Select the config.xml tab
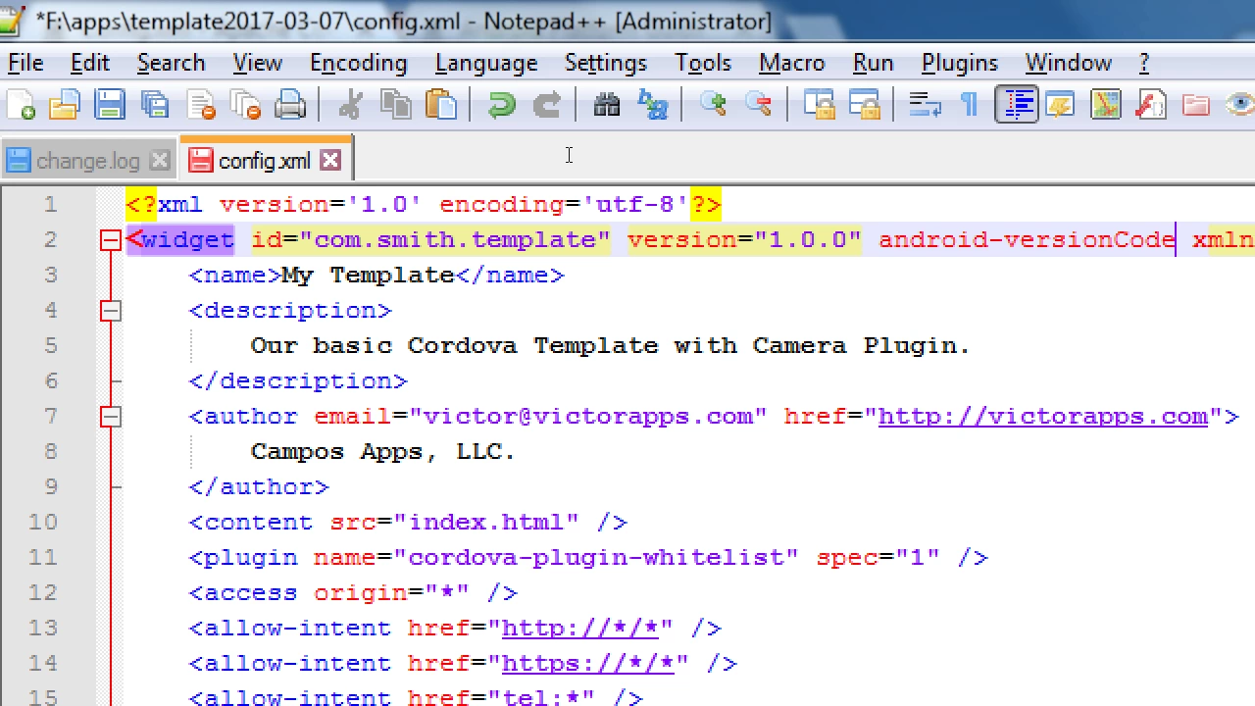Viewport: 1255px width, 706px height. pyautogui.click(x=265, y=161)
